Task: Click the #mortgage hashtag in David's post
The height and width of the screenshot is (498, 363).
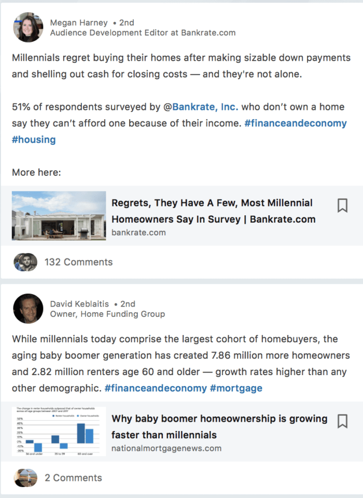Action: coord(236,388)
